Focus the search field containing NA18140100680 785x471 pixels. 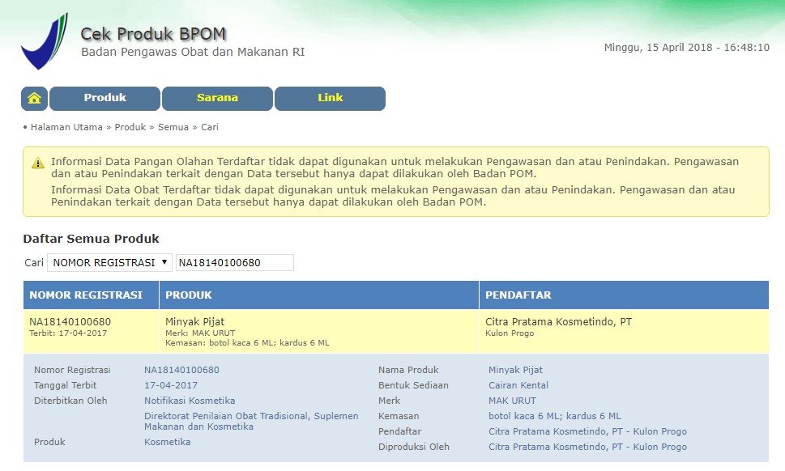point(235,262)
